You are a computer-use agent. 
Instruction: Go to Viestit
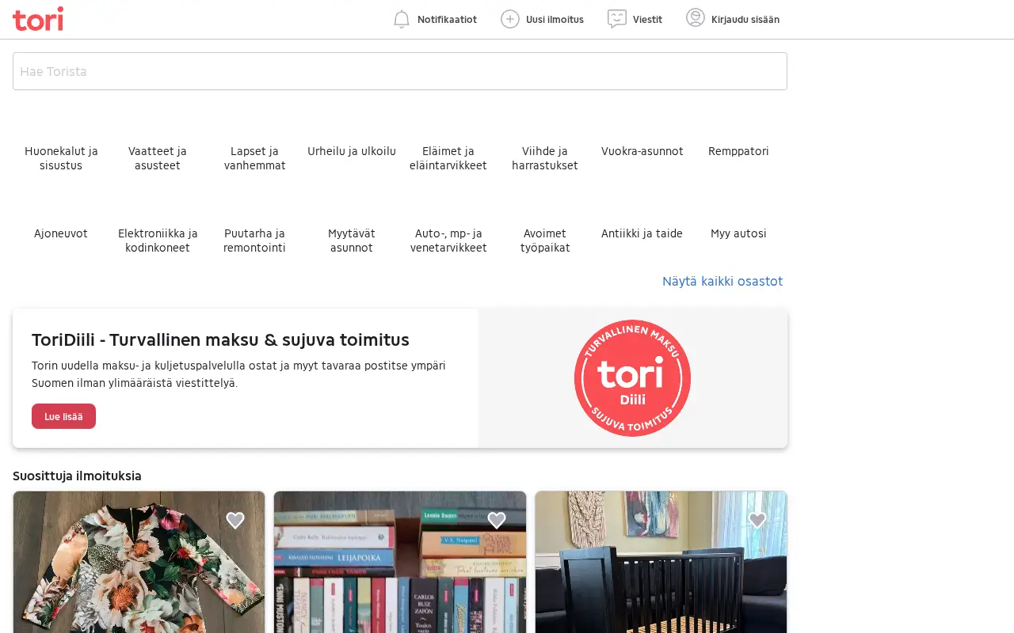(635, 19)
